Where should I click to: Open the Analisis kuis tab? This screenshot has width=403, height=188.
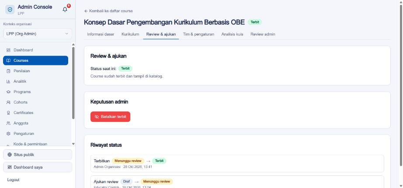(233, 34)
